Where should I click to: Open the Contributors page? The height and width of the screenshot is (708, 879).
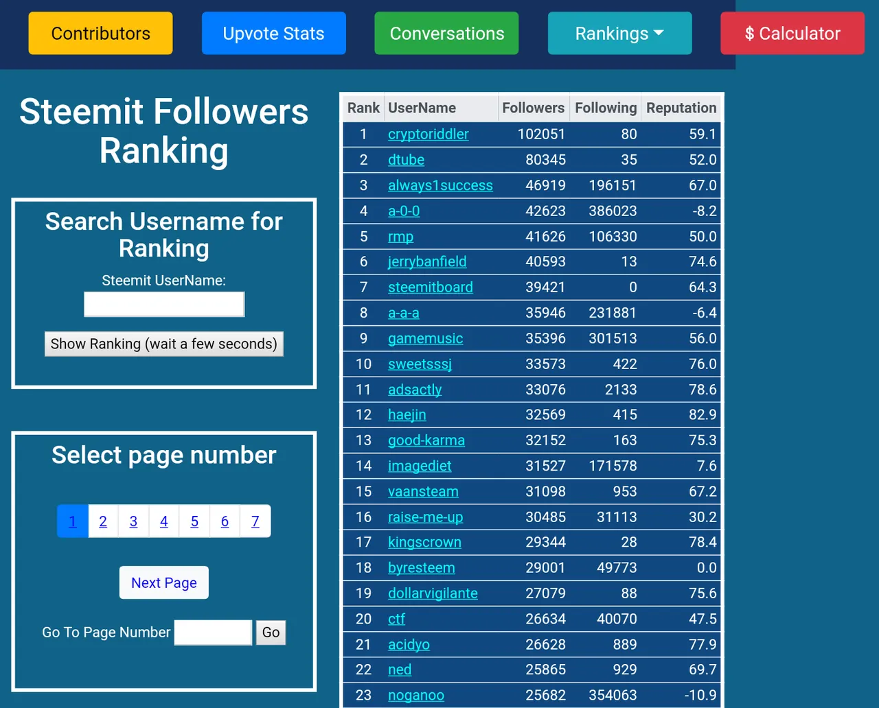point(100,33)
